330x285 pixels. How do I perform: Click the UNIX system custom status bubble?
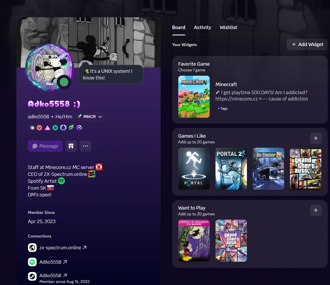[111, 74]
